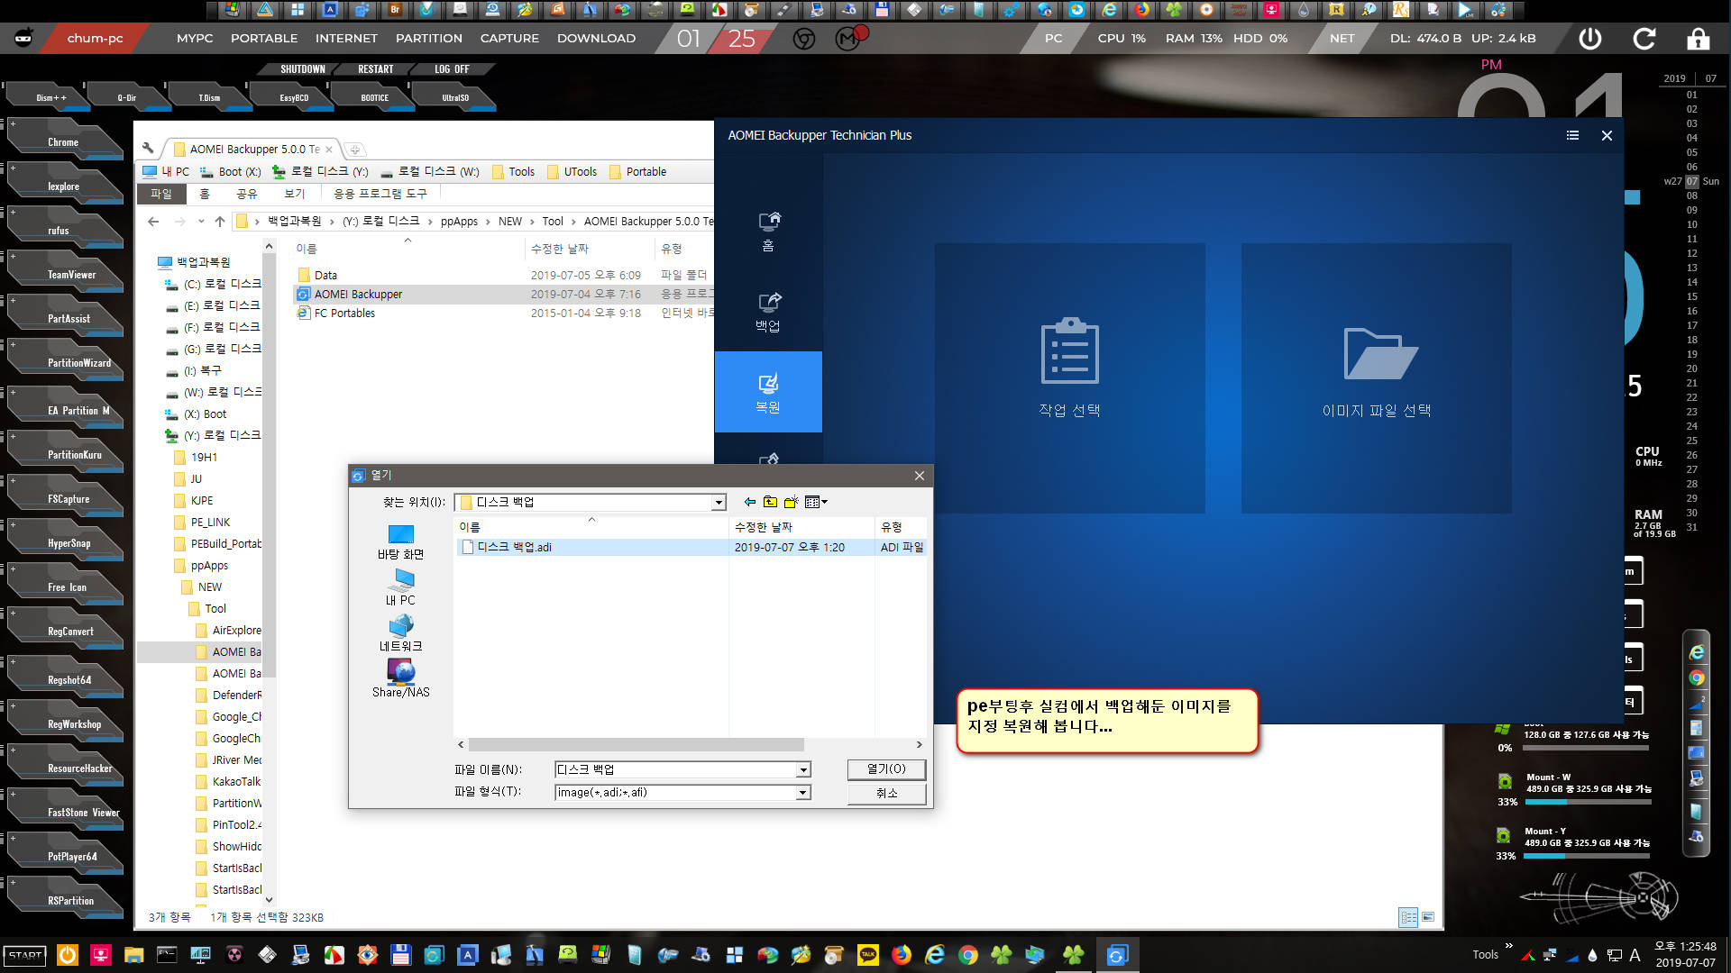The width and height of the screenshot is (1731, 973).
Task: Click the 취소 cancel button
Action: (886, 793)
